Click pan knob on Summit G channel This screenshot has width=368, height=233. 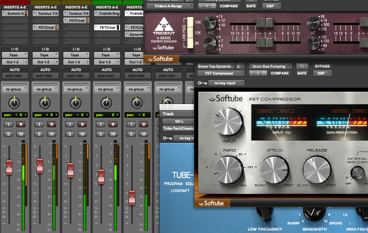pos(14,103)
